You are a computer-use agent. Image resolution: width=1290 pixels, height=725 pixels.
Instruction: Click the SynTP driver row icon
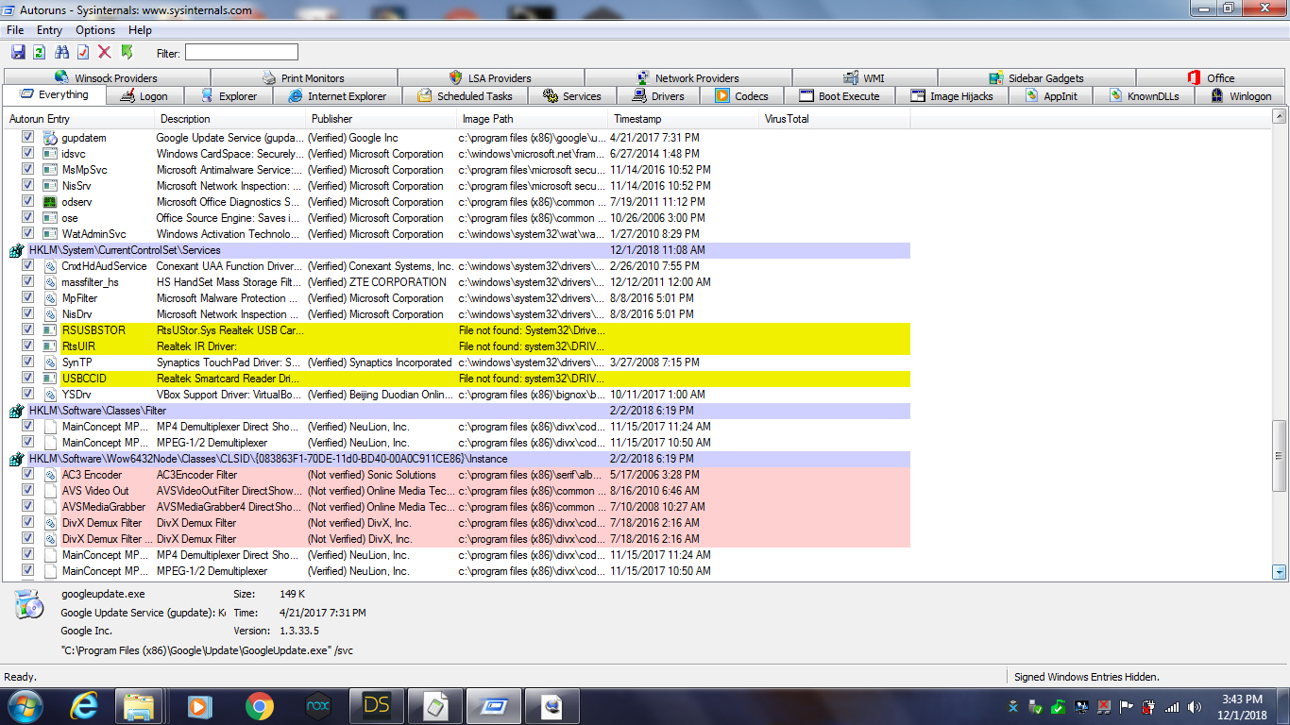[x=51, y=362]
